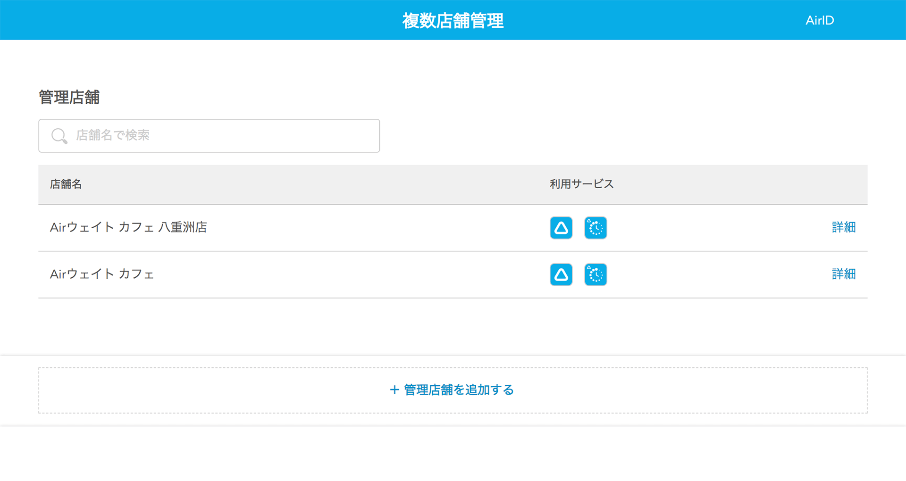This screenshot has height=481, width=906.
Task: Click the 店舗名で検索 search field
Action: 209,136
